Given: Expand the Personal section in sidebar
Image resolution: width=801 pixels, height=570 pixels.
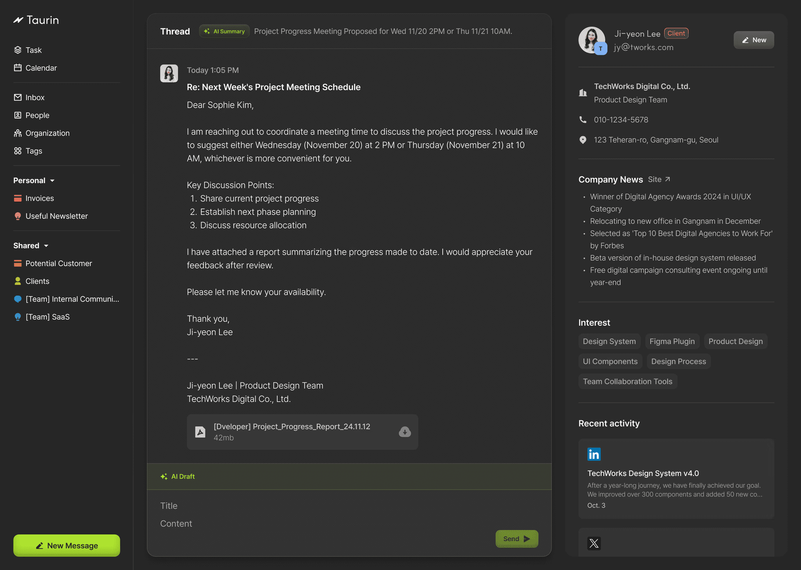Looking at the screenshot, I should point(33,180).
